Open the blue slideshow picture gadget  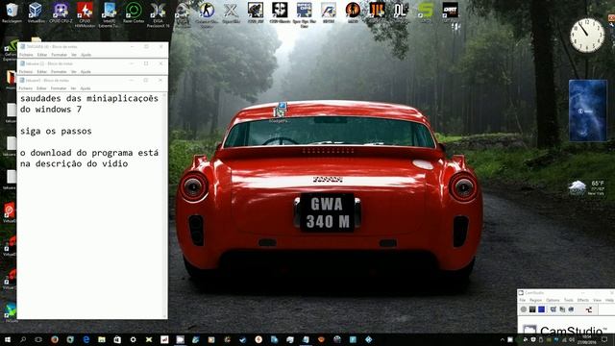(x=588, y=111)
